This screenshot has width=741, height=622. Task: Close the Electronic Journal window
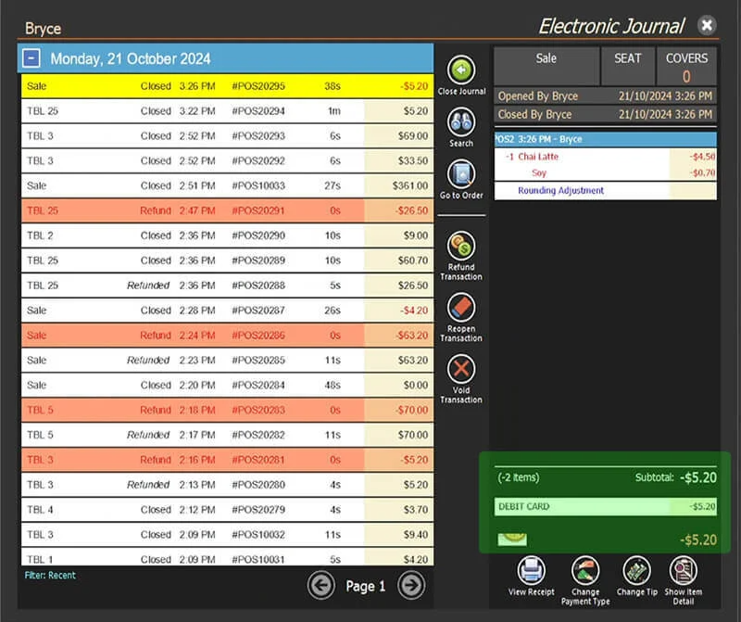[x=707, y=25]
